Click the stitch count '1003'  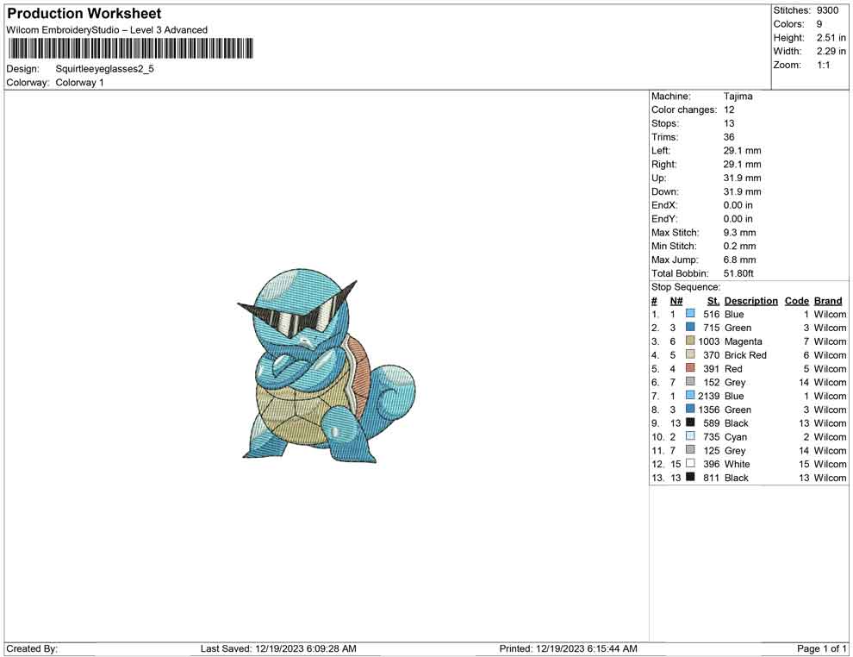709,341
